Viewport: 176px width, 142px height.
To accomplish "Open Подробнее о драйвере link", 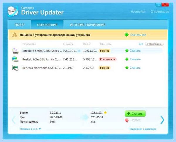I will [x=143, y=129].
